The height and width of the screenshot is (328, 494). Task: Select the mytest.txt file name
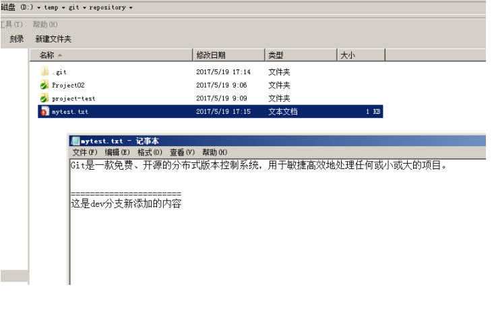(70, 112)
